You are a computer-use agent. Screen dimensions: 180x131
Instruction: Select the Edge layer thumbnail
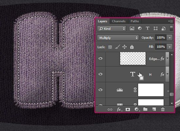(133, 59)
